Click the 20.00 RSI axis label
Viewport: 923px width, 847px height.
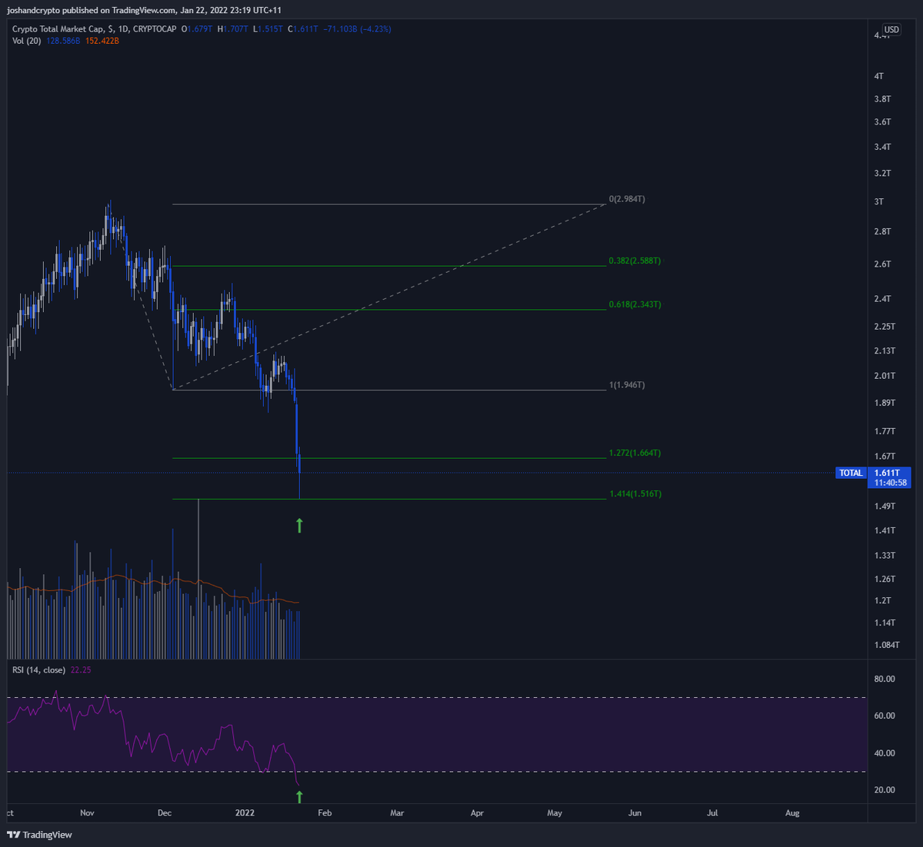pyautogui.click(x=885, y=790)
